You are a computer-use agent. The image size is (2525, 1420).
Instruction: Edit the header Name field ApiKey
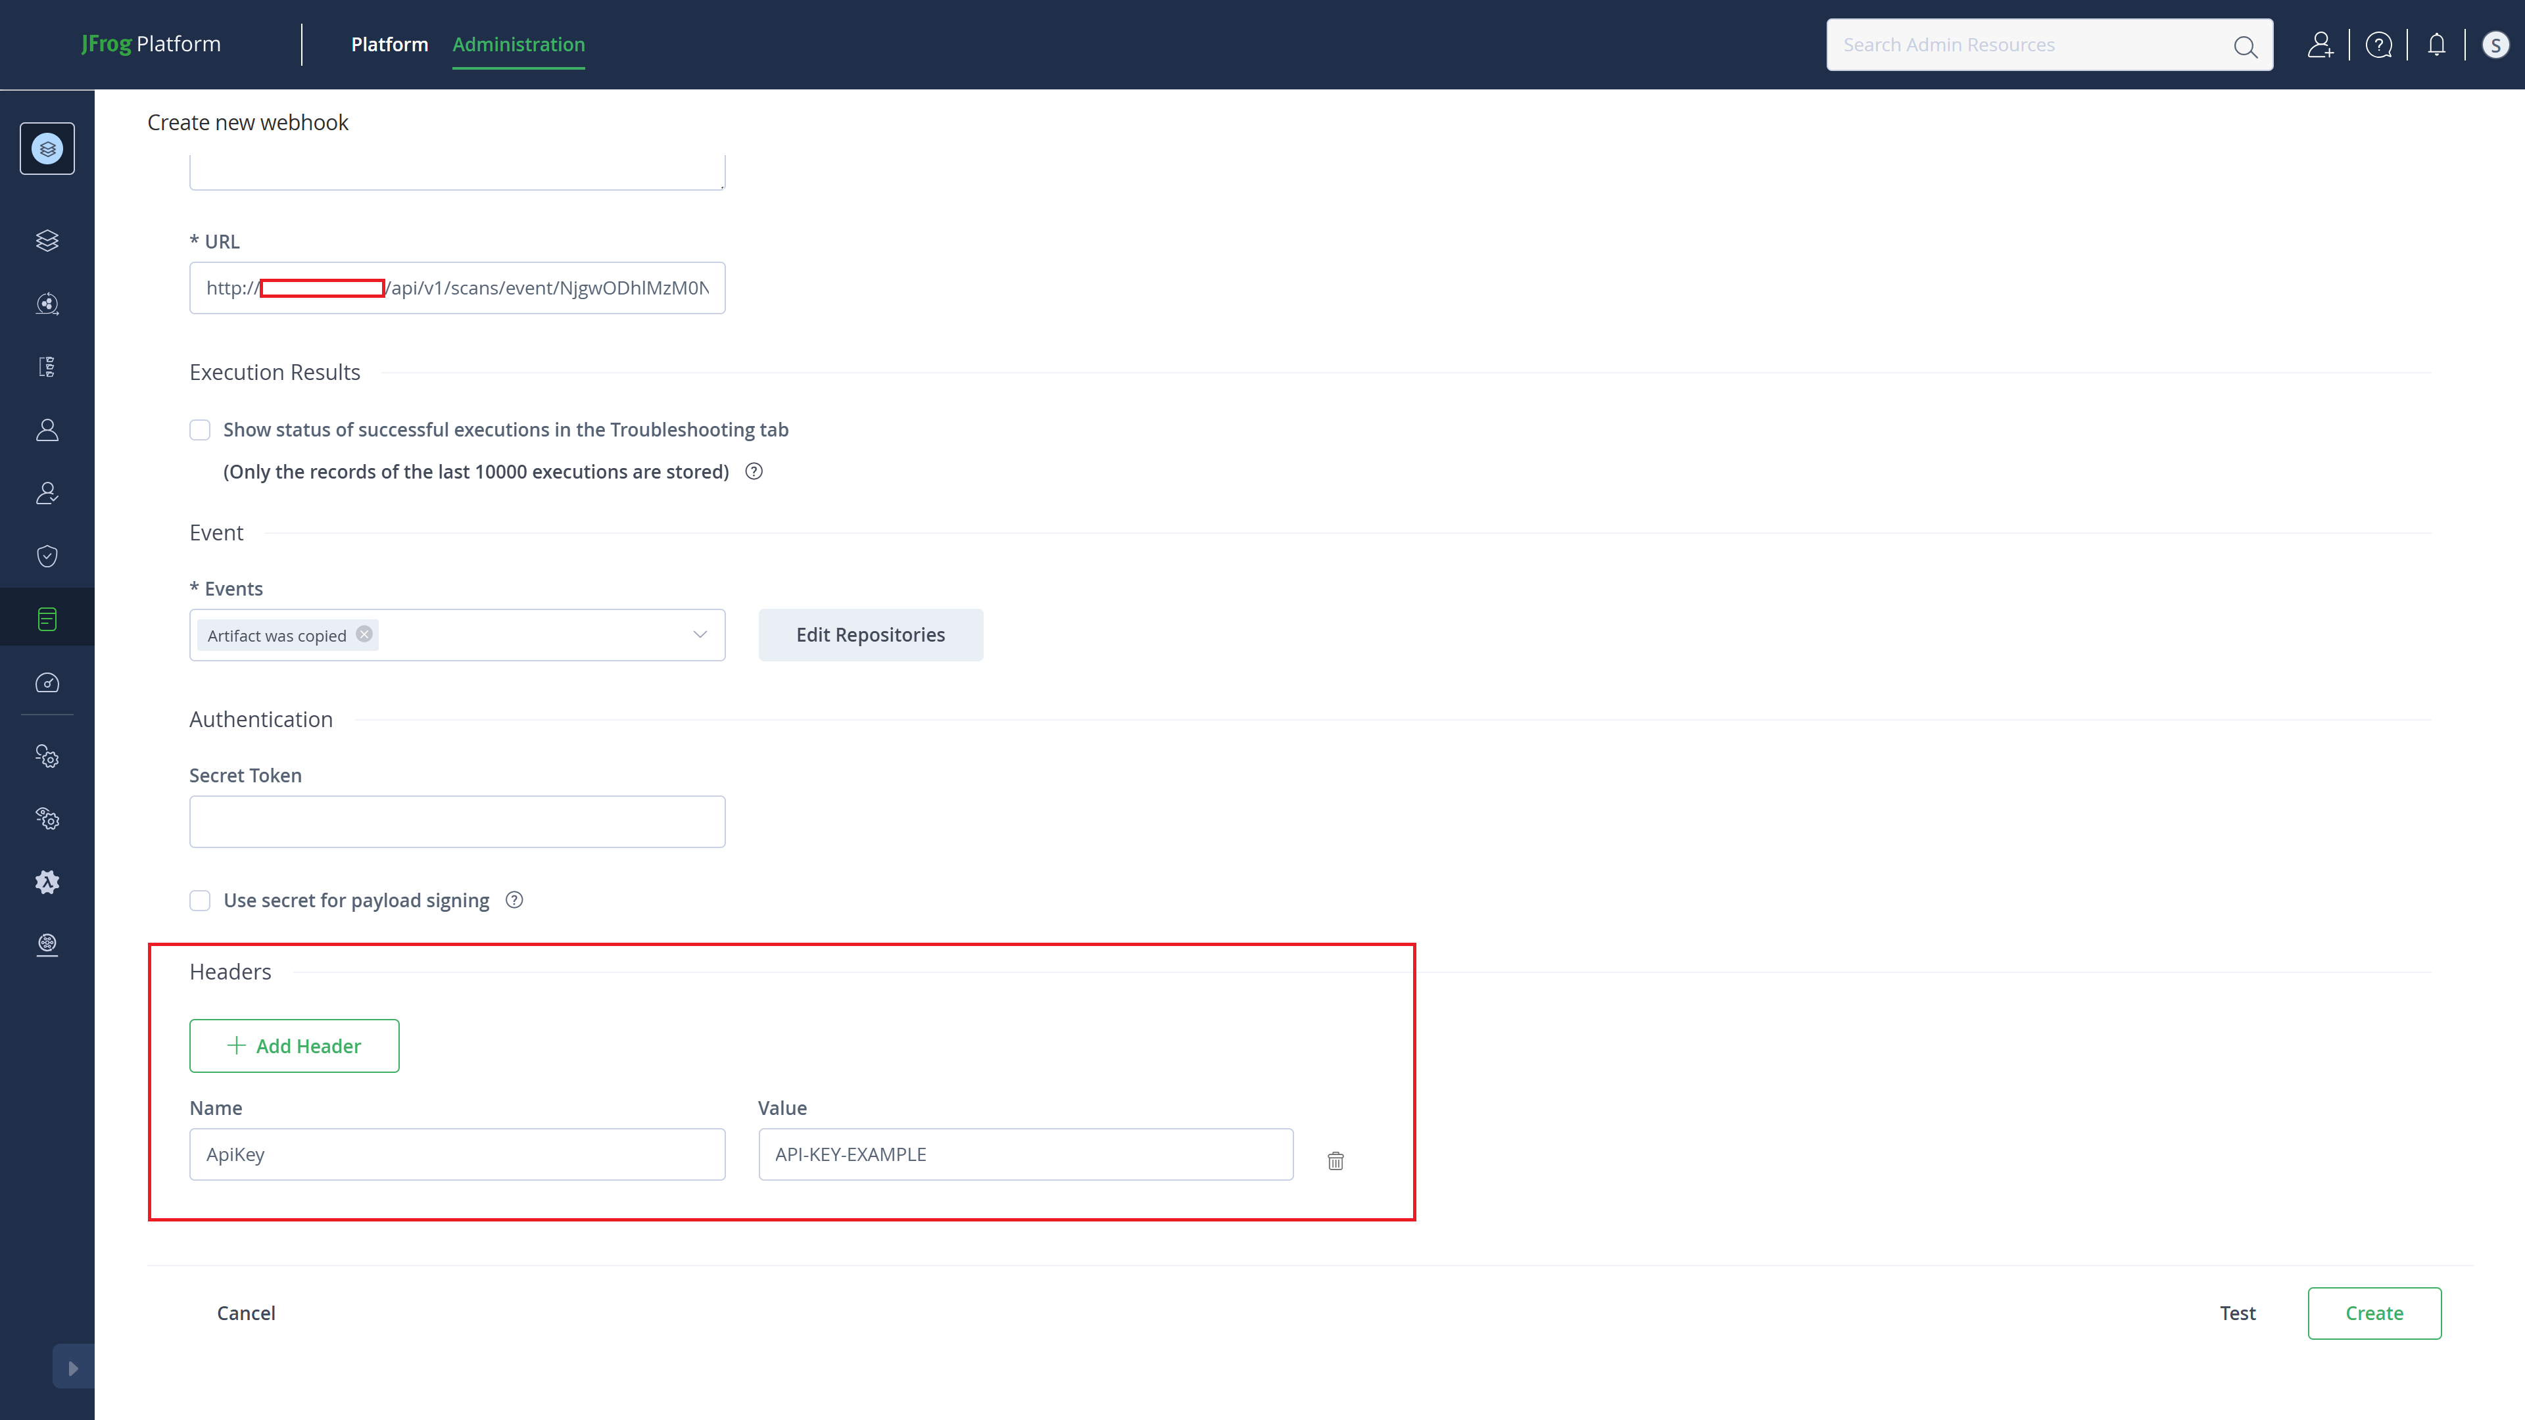point(457,1154)
